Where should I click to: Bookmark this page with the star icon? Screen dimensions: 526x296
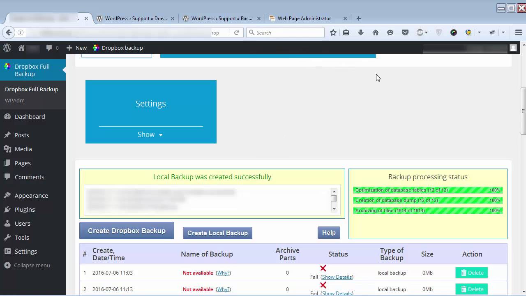click(x=333, y=32)
